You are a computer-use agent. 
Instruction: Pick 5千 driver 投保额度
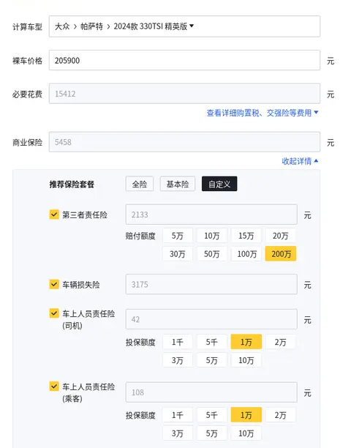(212, 342)
